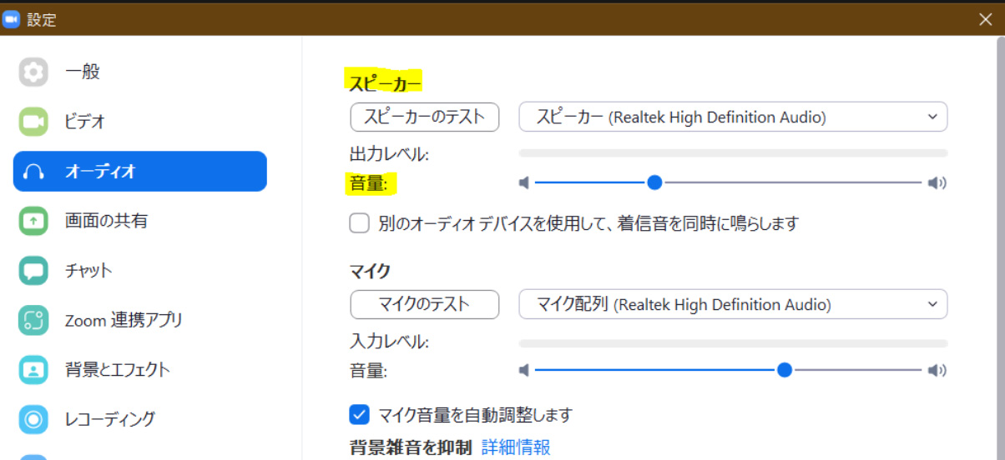1005x460 pixels.
Task: Click the 出力レベル label
Action: [390, 154]
